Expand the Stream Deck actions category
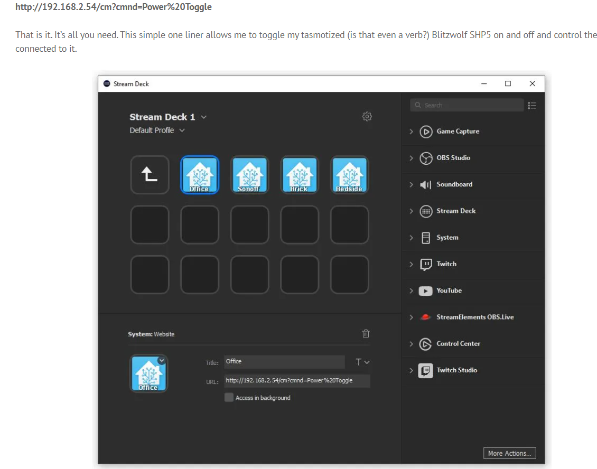Viewport: 597px width, 469px height. click(411, 211)
